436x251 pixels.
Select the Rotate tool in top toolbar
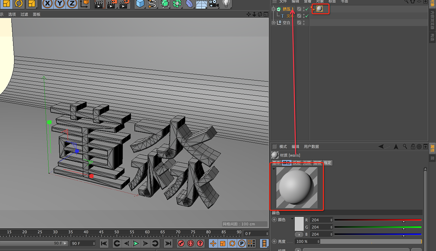(x=19, y=4)
